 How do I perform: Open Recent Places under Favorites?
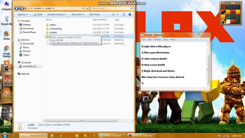pos(29,32)
